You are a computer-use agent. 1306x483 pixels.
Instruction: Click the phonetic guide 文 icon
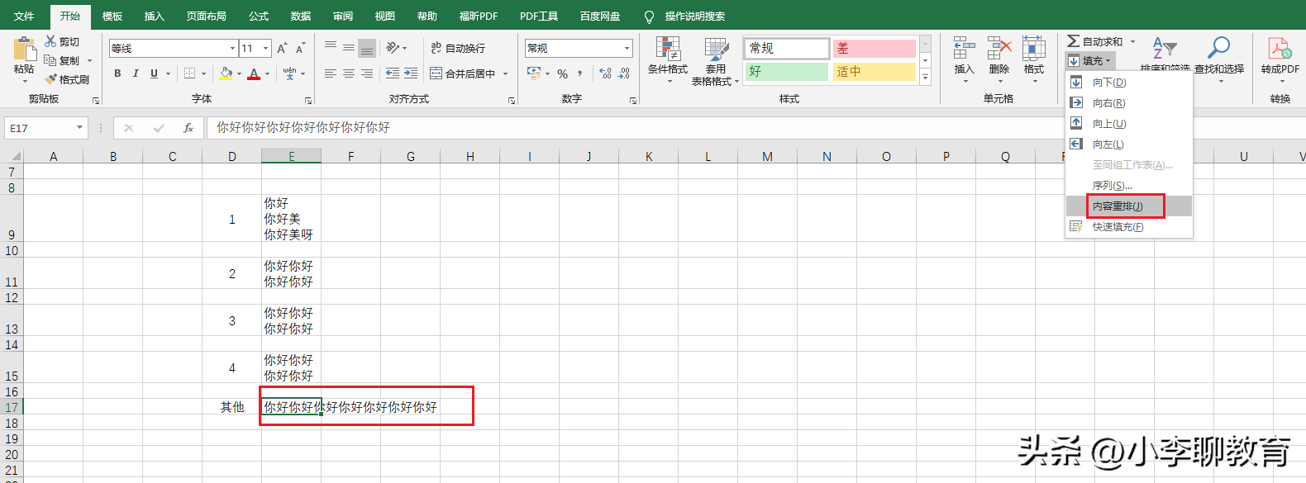click(289, 73)
